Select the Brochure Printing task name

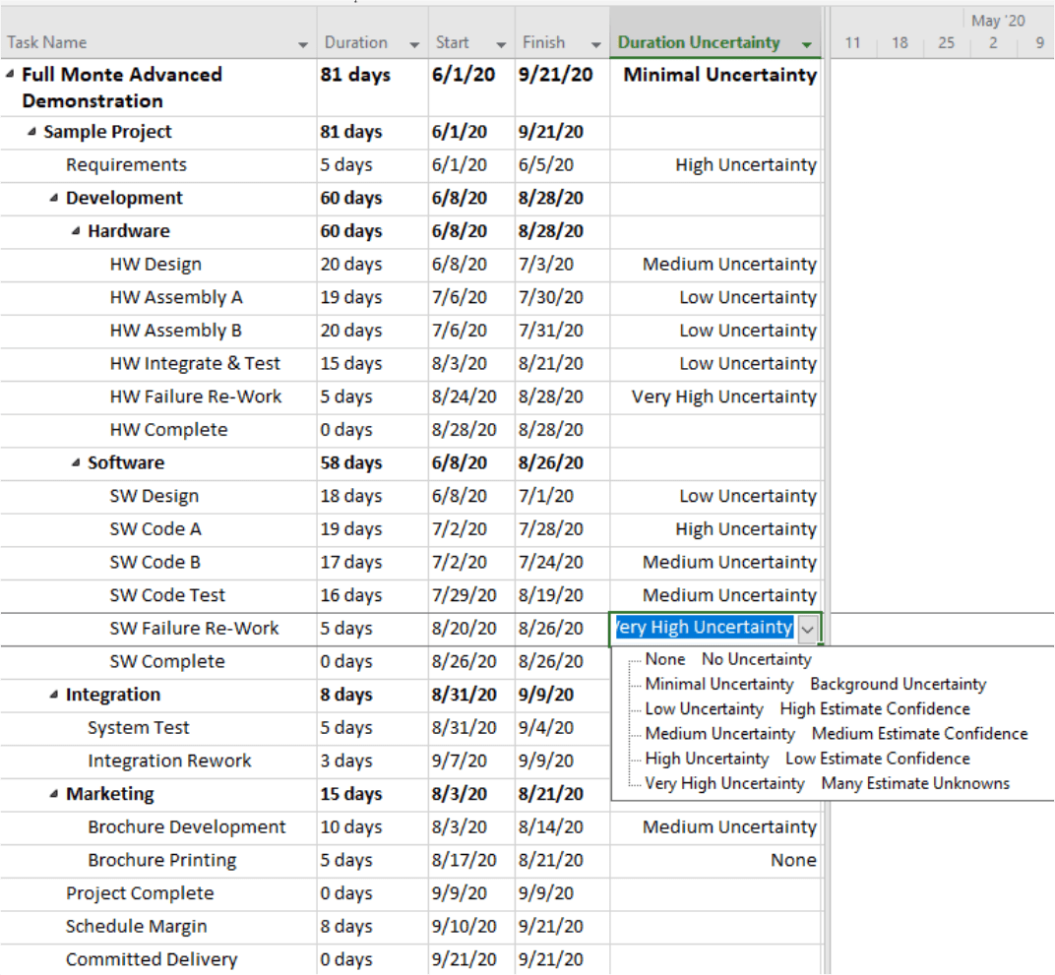pos(161,860)
